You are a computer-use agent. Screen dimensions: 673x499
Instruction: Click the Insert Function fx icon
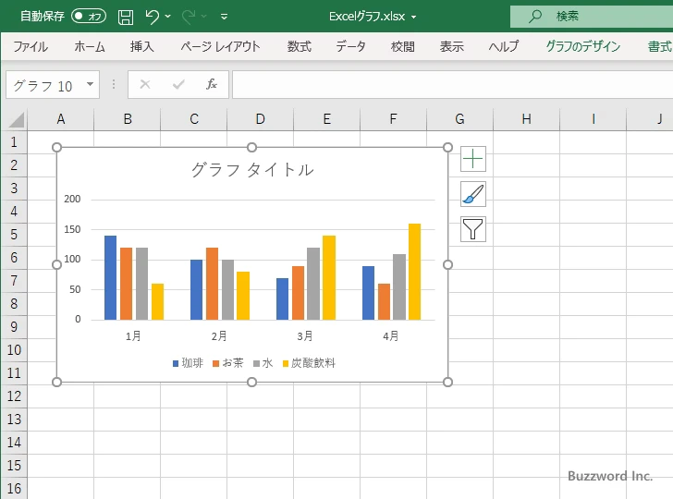click(211, 84)
